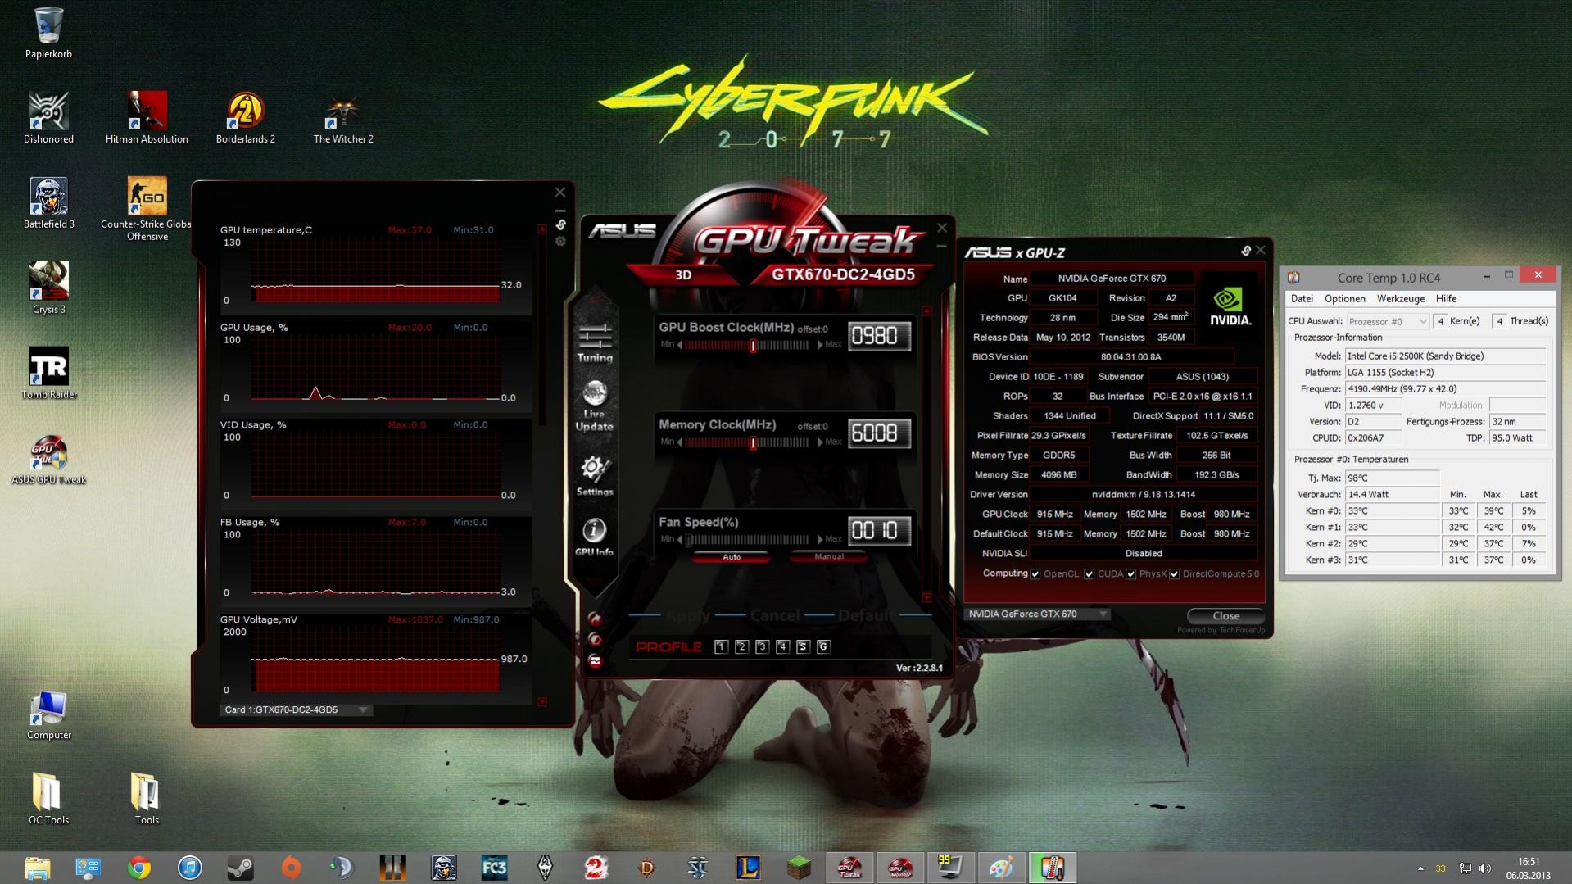Switch fan speed to Auto mode

coord(732,557)
